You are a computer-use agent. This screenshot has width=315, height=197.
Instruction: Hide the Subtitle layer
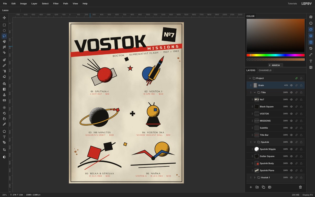[x=291, y=128]
